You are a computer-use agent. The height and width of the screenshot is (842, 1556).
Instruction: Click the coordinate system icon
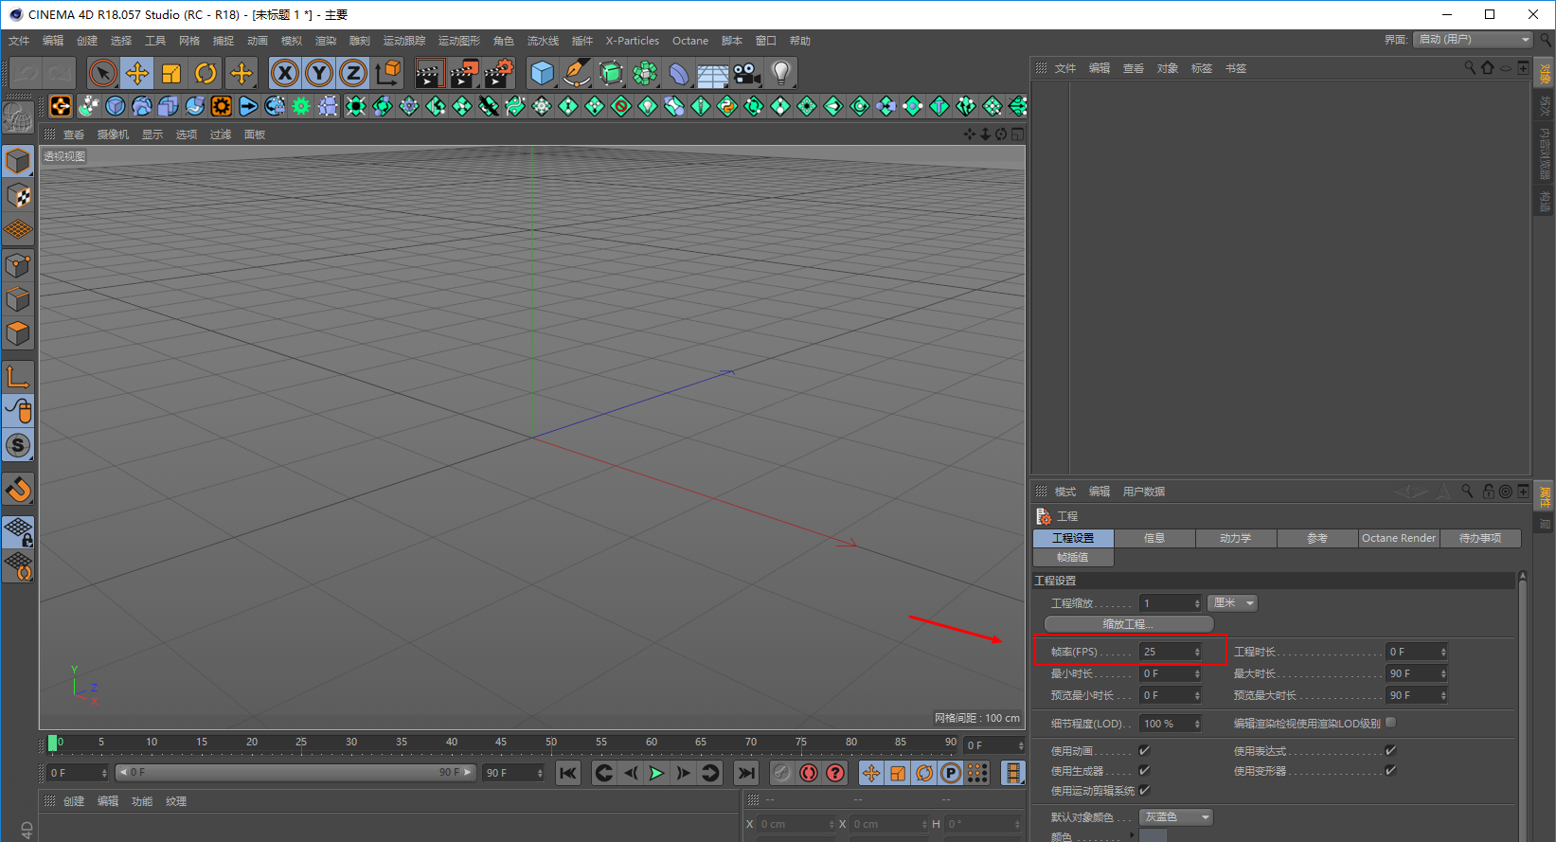pyautogui.click(x=387, y=73)
